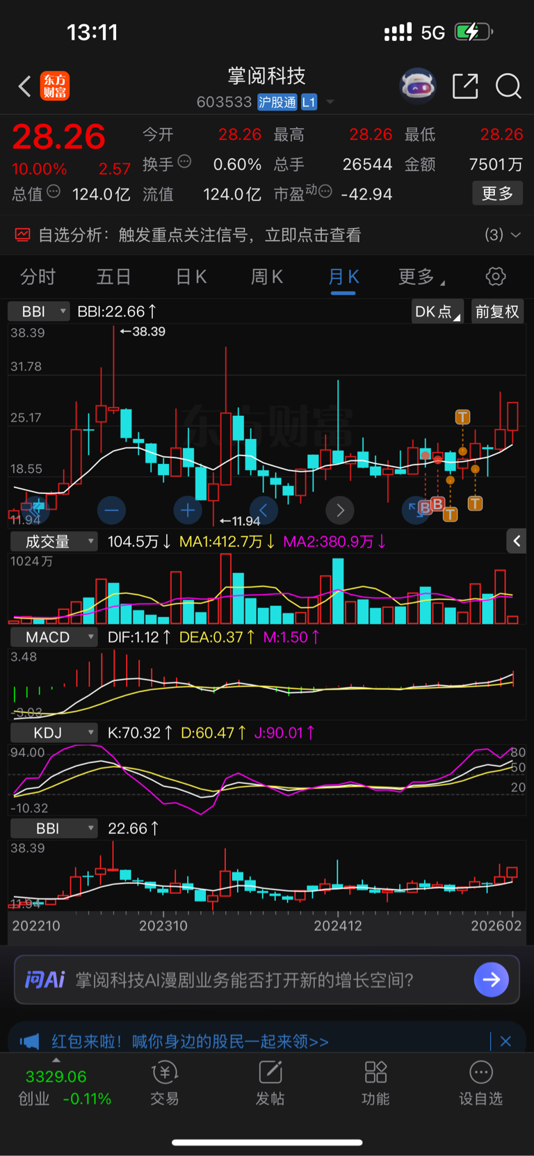The height and width of the screenshot is (1156, 534).
Task: Zoom in chart with plus circle
Action: click(x=188, y=511)
